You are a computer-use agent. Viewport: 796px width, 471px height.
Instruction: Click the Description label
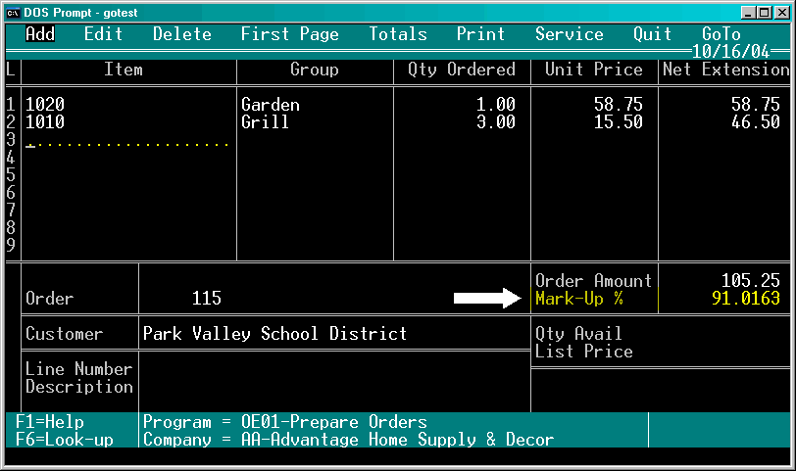click(78, 387)
